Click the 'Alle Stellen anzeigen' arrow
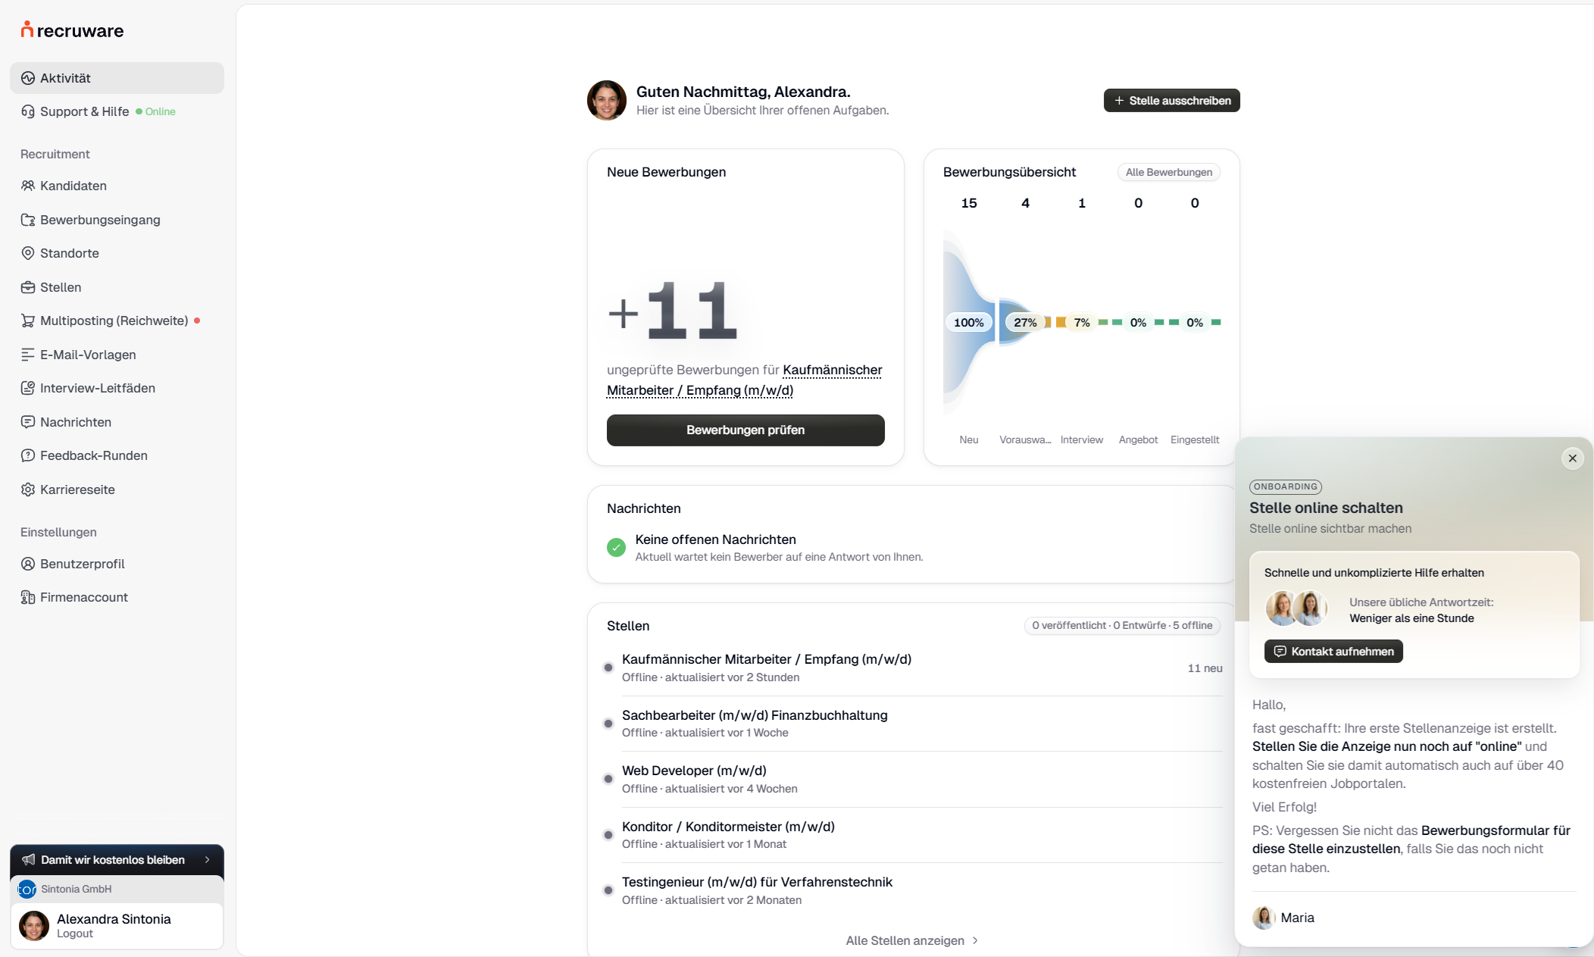Viewport: 1594px width, 957px height. tap(975, 940)
